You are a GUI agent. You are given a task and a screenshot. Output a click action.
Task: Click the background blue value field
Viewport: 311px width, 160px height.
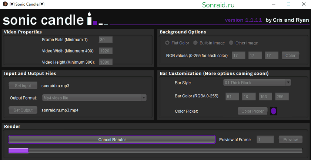coord(272,56)
